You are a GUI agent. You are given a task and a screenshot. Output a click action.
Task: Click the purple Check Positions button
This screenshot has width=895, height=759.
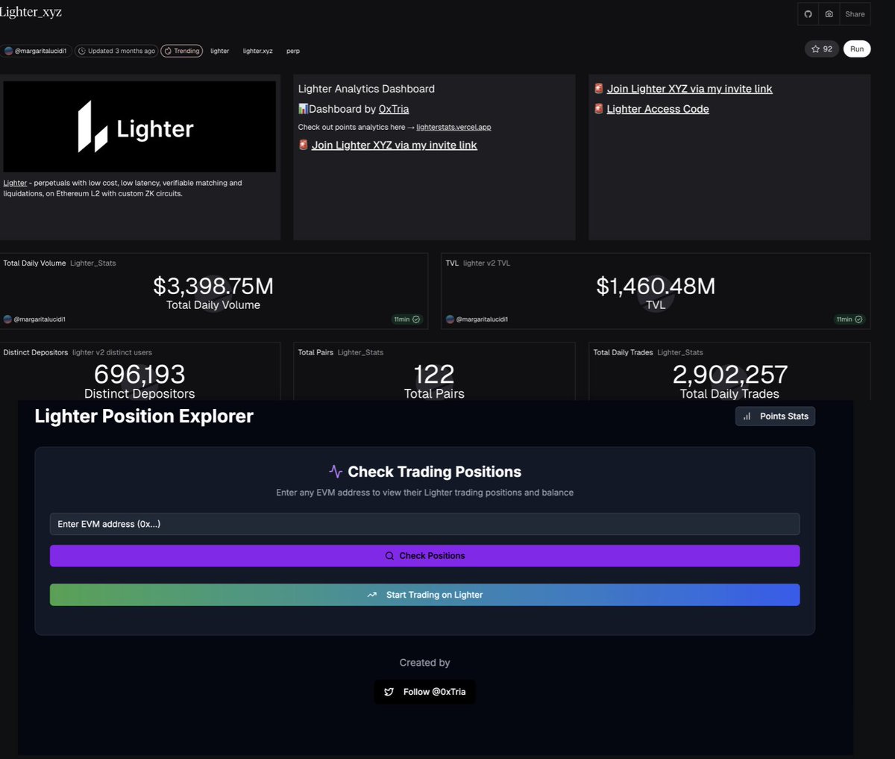pyautogui.click(x=424, y=556)
